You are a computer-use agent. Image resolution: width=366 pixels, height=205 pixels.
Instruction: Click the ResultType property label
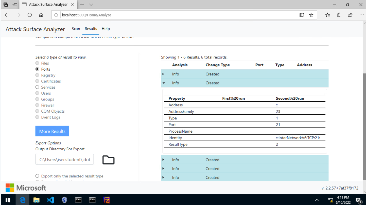point(178,145)
